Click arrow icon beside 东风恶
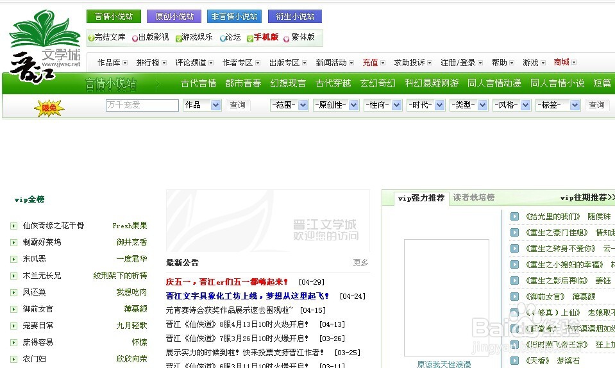615x368 pixels. 13,259
